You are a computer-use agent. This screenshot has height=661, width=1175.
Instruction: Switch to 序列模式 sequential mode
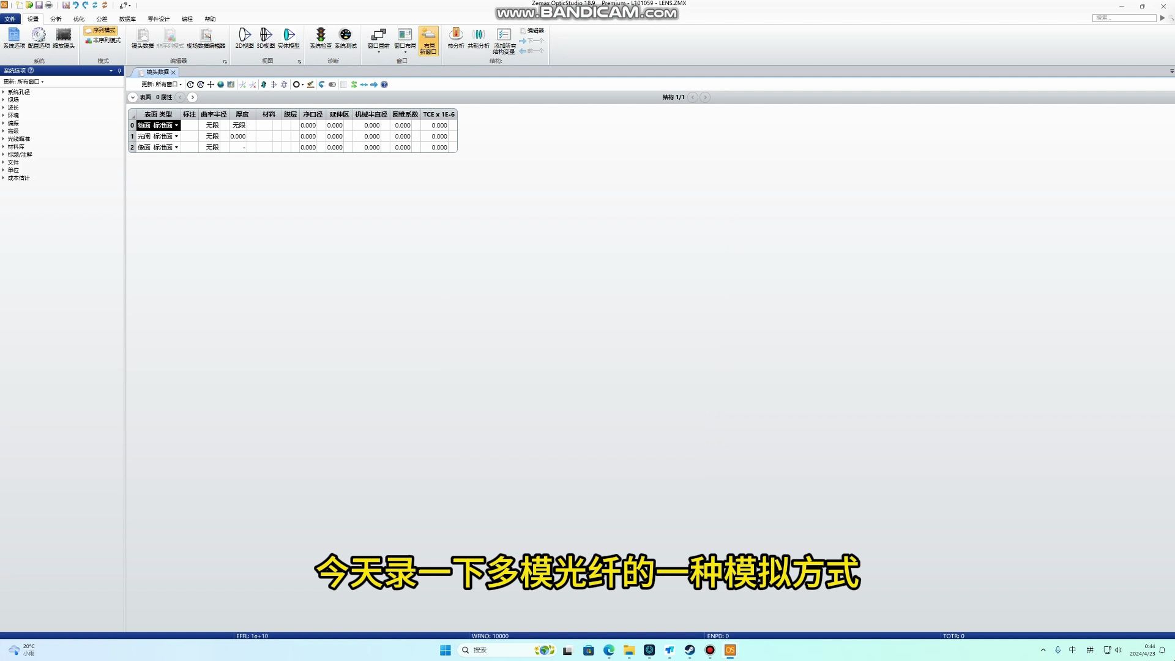pyautogui.click(x=101, y=30)
